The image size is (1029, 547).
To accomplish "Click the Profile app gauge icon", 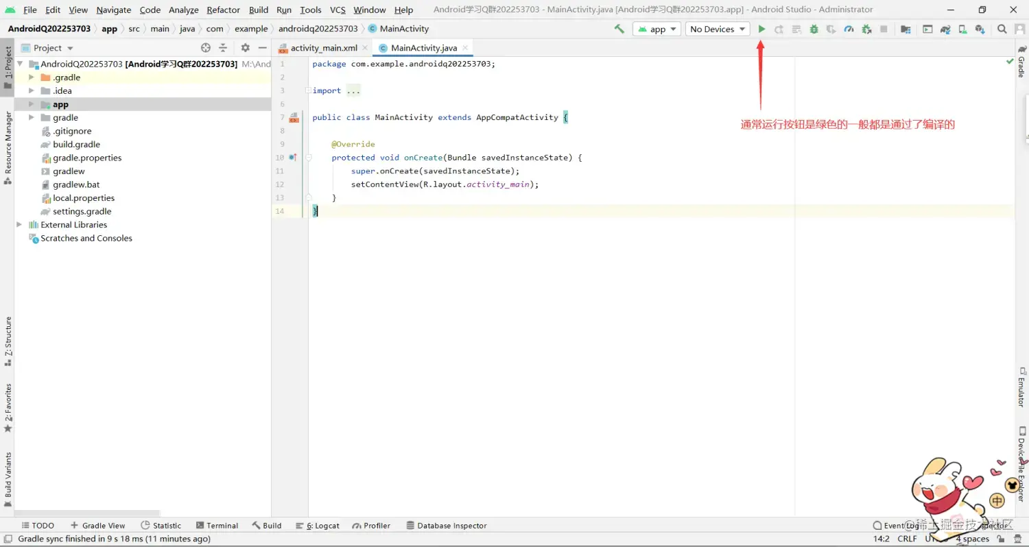I will (849, 29).
